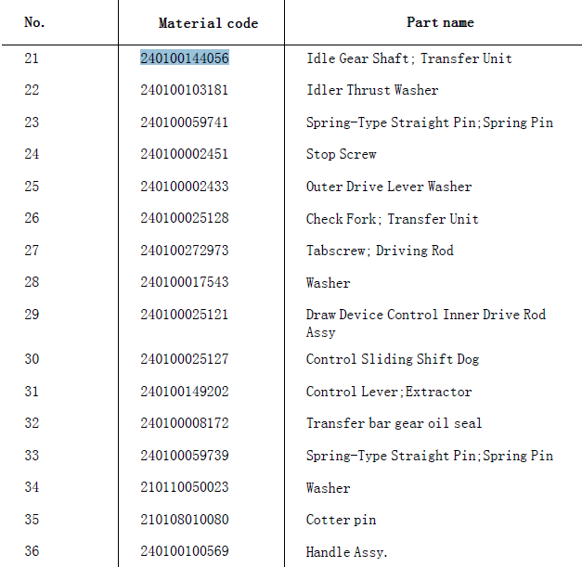Click the Part name column header
The height and width of the screenshot is (567, 582).
tap(440, 22)
